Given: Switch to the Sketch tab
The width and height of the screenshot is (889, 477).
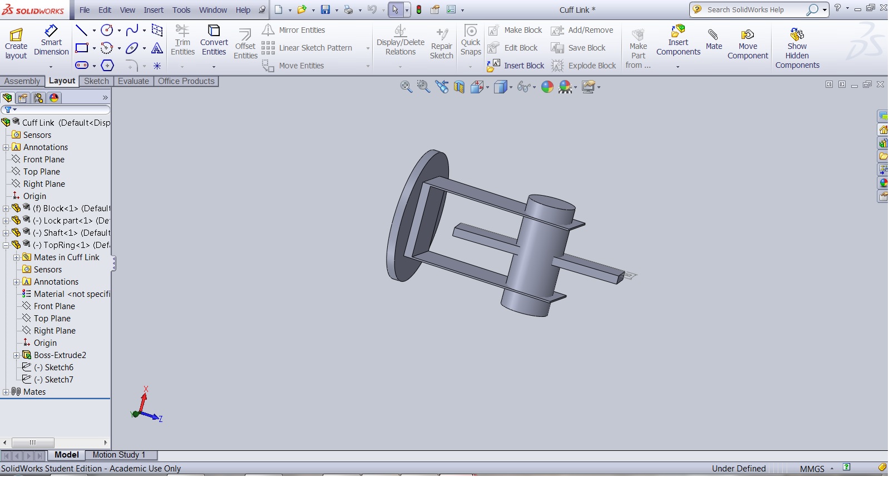Looking at the screenshot, I should [96, 81].
